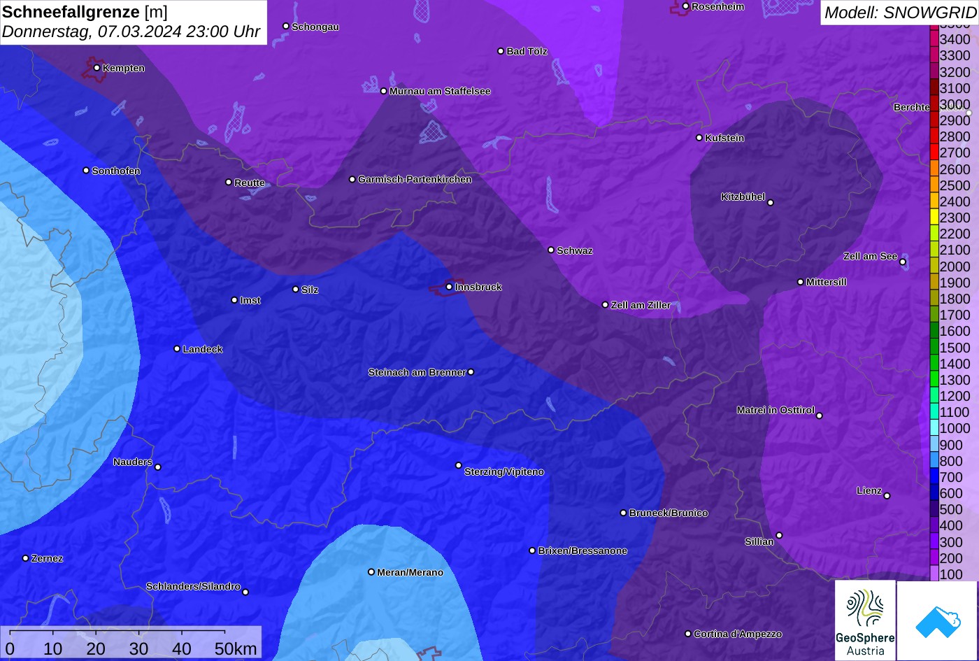Click the Steinach am Brenner marker dot
The height and width of the screenshot is (661, 979).
click(471, 372)
